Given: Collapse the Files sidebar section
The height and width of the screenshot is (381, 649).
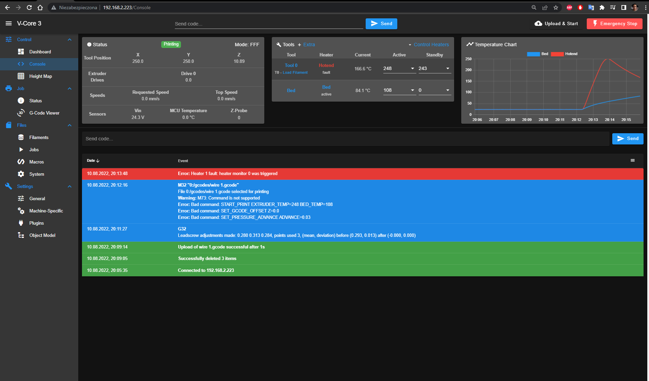Looking at the screenshot, I should 70,125.
